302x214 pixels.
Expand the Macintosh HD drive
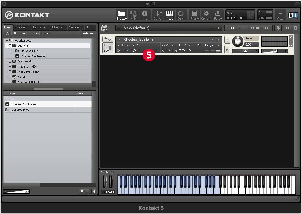[x=10, y=66]
